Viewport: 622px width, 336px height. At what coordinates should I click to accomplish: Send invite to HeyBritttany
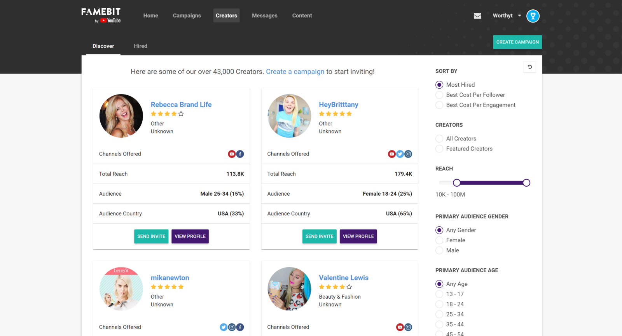320,236
